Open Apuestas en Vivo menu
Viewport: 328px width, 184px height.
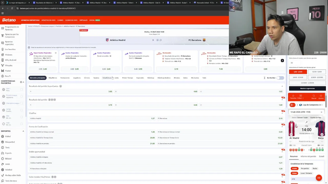(x=48, y=20)
